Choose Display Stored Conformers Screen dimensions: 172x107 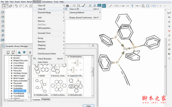point(83,18)
